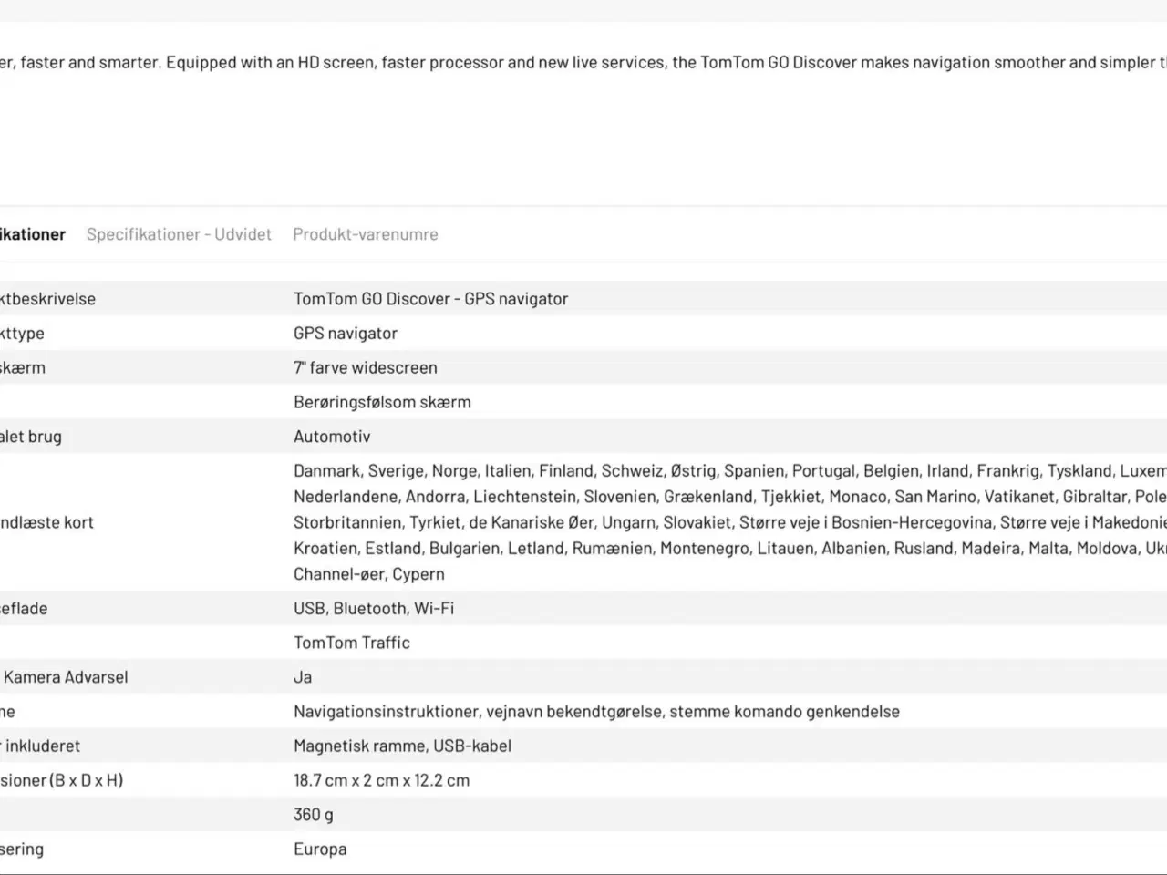Click the 'TomTom Traffic' value
1167x875 pixels.
(352, 643)
